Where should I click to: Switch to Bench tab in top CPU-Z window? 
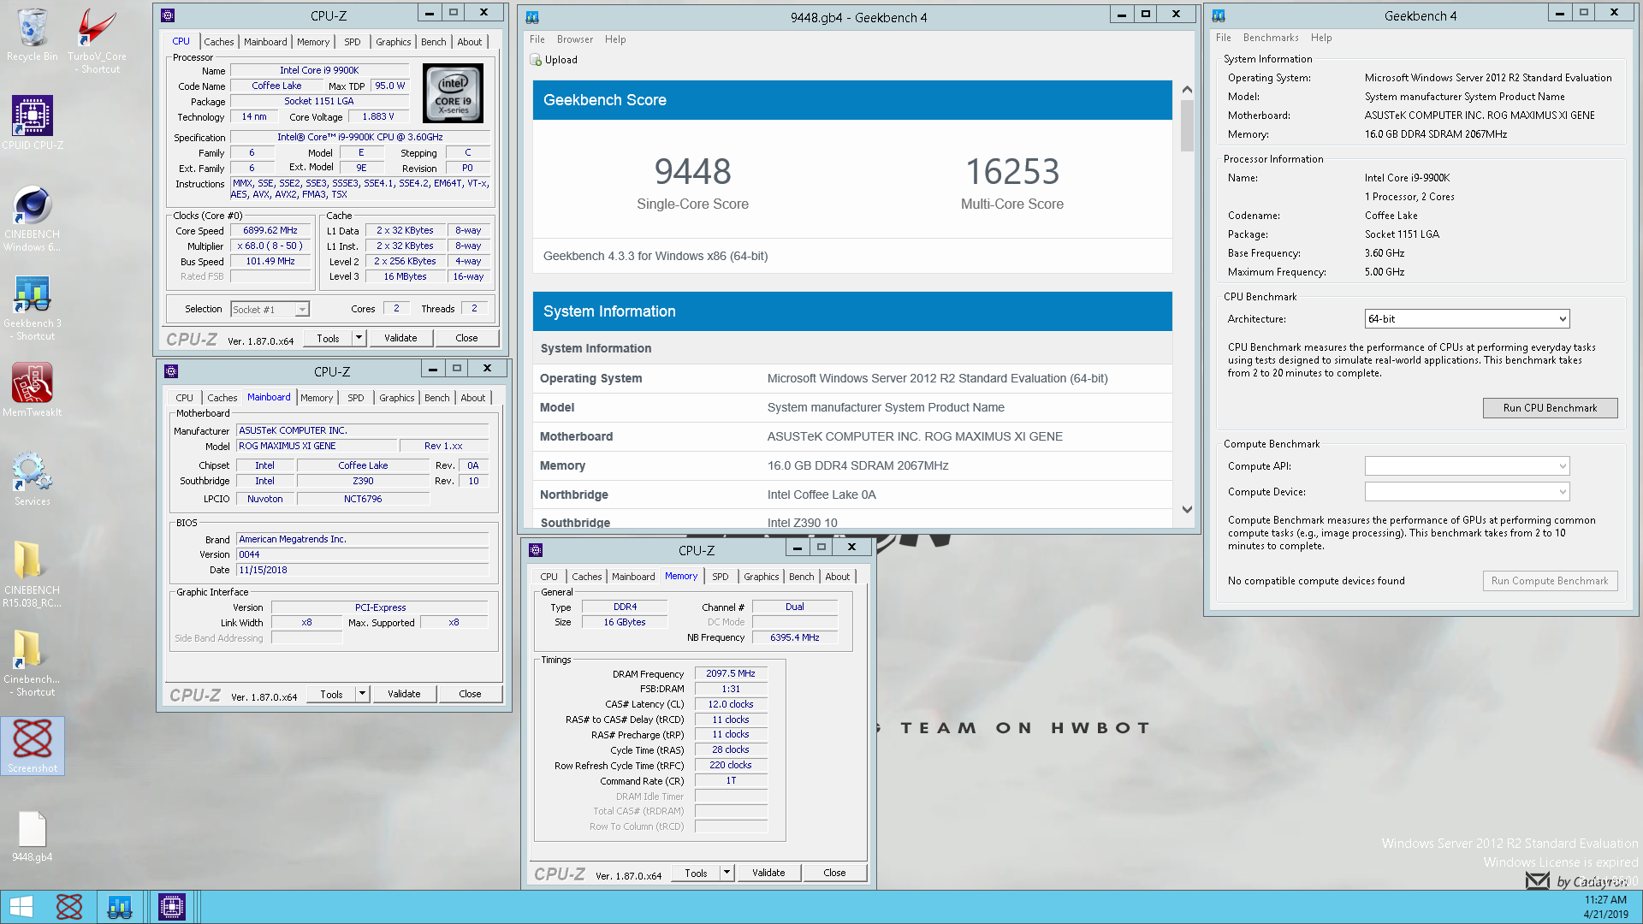(434, 42)
